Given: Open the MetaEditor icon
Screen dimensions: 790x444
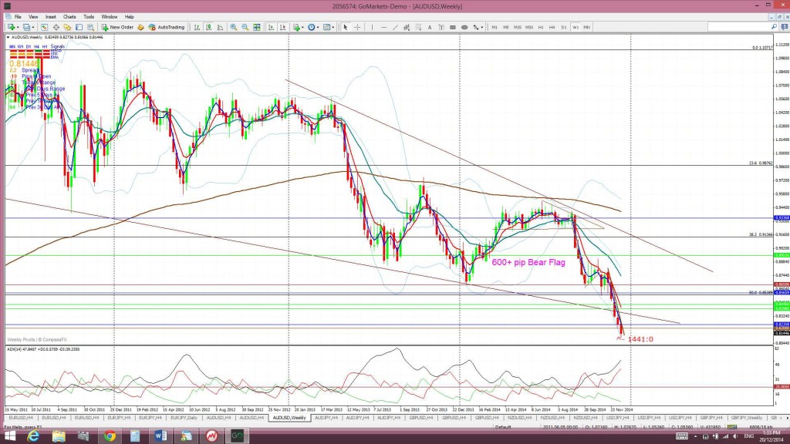Looking at the screenshot, I should tap(140, 27).
